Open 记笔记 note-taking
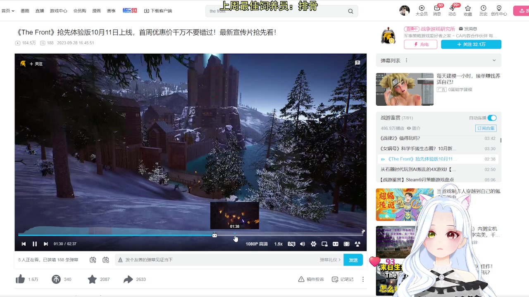Image resolution: width=529 pixels, height=297 pixels. [x=343, y=279]
